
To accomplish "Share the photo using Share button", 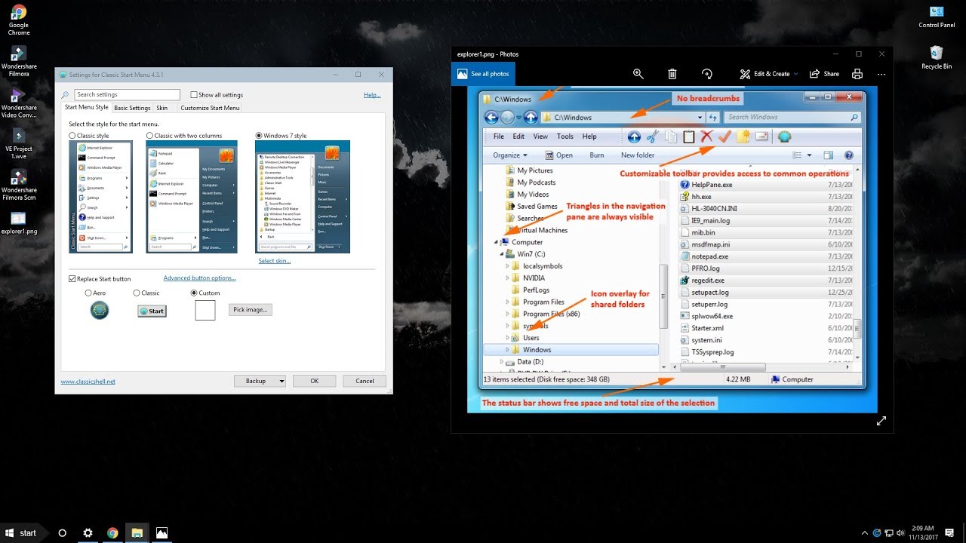I will coord(824,74).
